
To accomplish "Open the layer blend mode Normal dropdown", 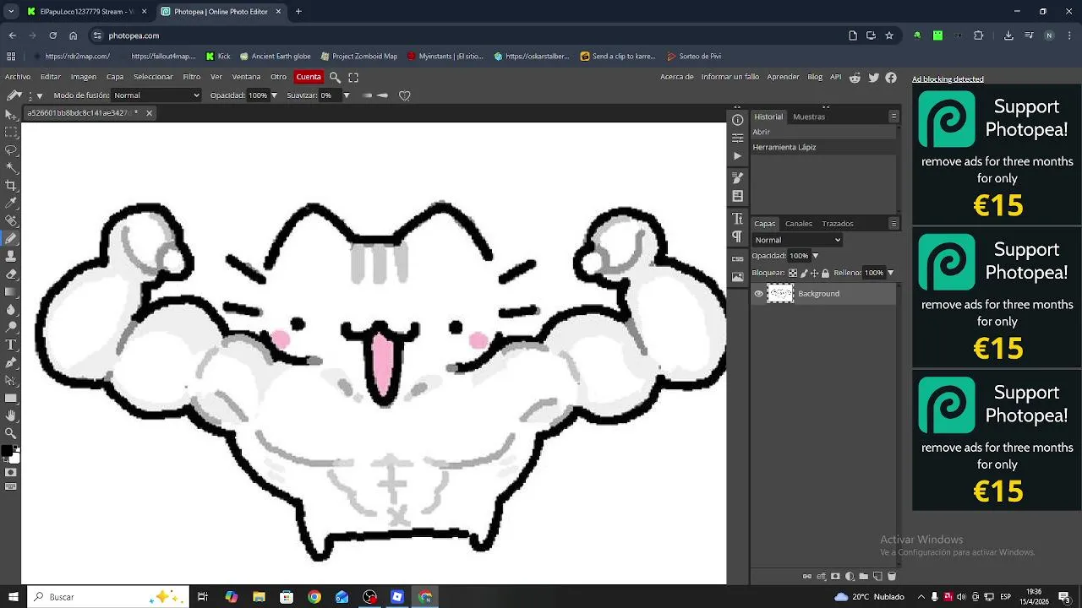I will [797, 240].
